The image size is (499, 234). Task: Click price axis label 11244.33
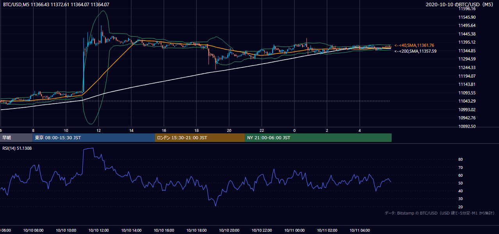[467, 67]
